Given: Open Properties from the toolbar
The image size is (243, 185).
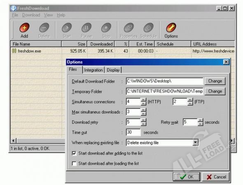Looking at the screenshot, I should (129, 28).
